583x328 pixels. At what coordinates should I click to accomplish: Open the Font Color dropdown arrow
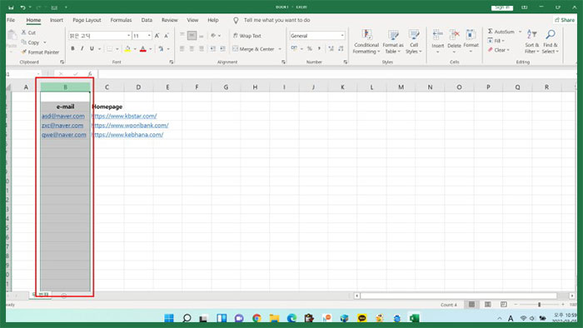[x=151, y=48]
